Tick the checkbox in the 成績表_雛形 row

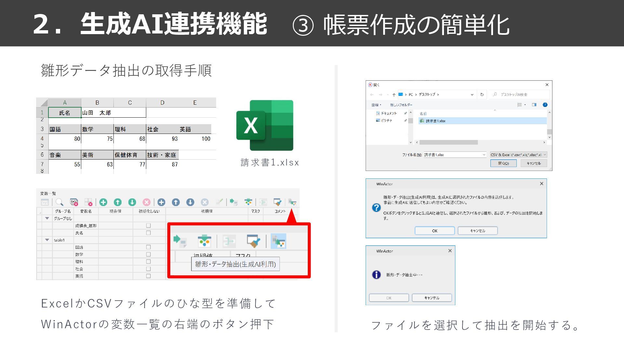[149, 226]
